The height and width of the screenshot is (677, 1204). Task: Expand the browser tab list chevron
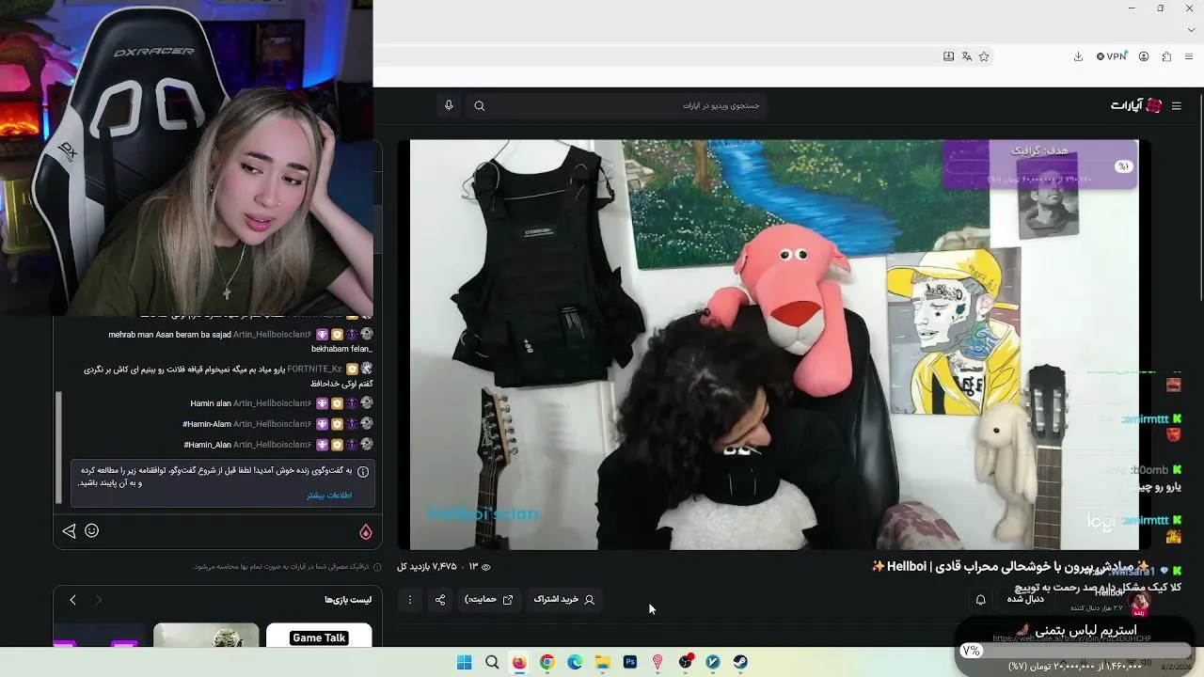(x=1191, y=30)
